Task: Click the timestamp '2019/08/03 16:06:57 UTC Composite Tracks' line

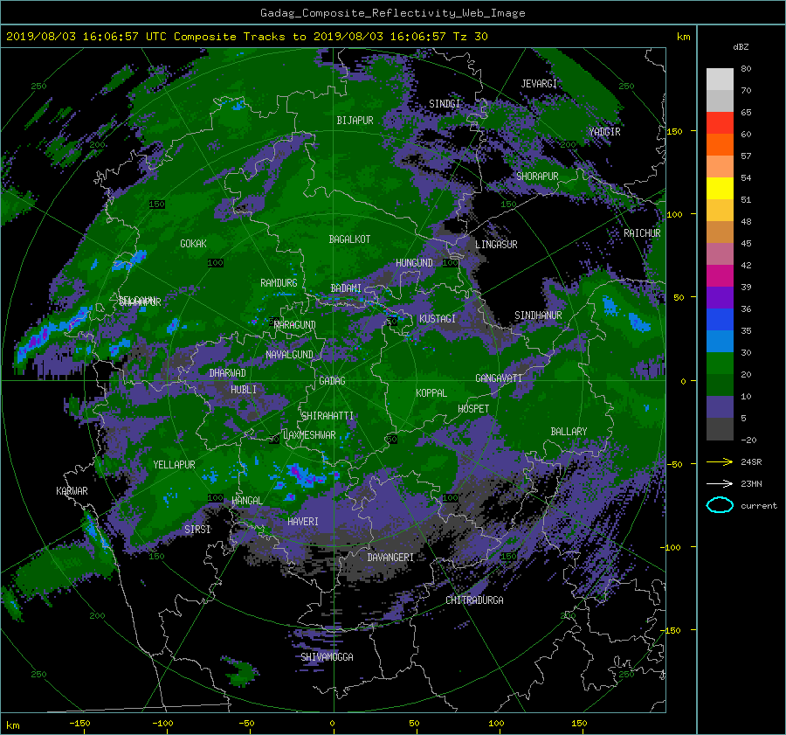Action: click(246, 37)
